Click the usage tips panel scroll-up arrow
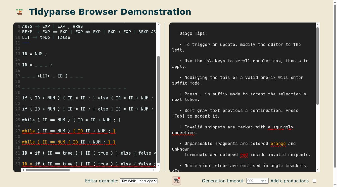The image size is (337, 187). [x=318, y=25]
